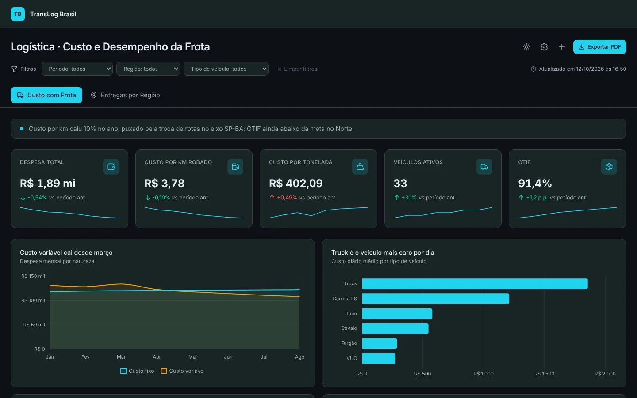Click the fuel pump icon on Custo por KM card
This screenshot has width=637, height=398.
(235, 167)
